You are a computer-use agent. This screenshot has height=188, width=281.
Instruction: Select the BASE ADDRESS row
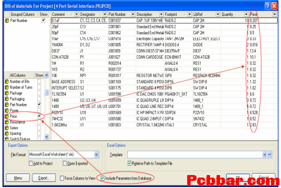click(164, 82)
